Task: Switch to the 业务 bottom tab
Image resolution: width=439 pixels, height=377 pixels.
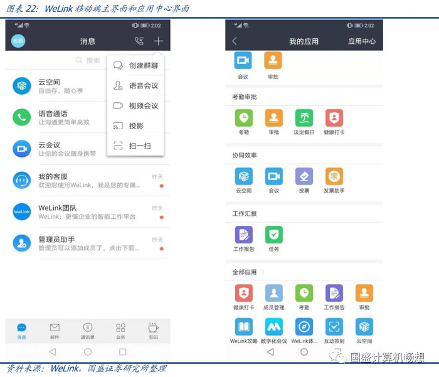Action: [120, 331]
